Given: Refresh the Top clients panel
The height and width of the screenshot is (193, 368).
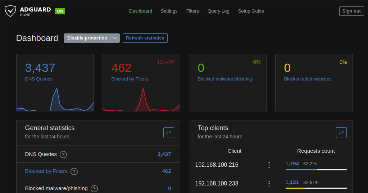Looking at the screenshot, I should pos(341,133).
